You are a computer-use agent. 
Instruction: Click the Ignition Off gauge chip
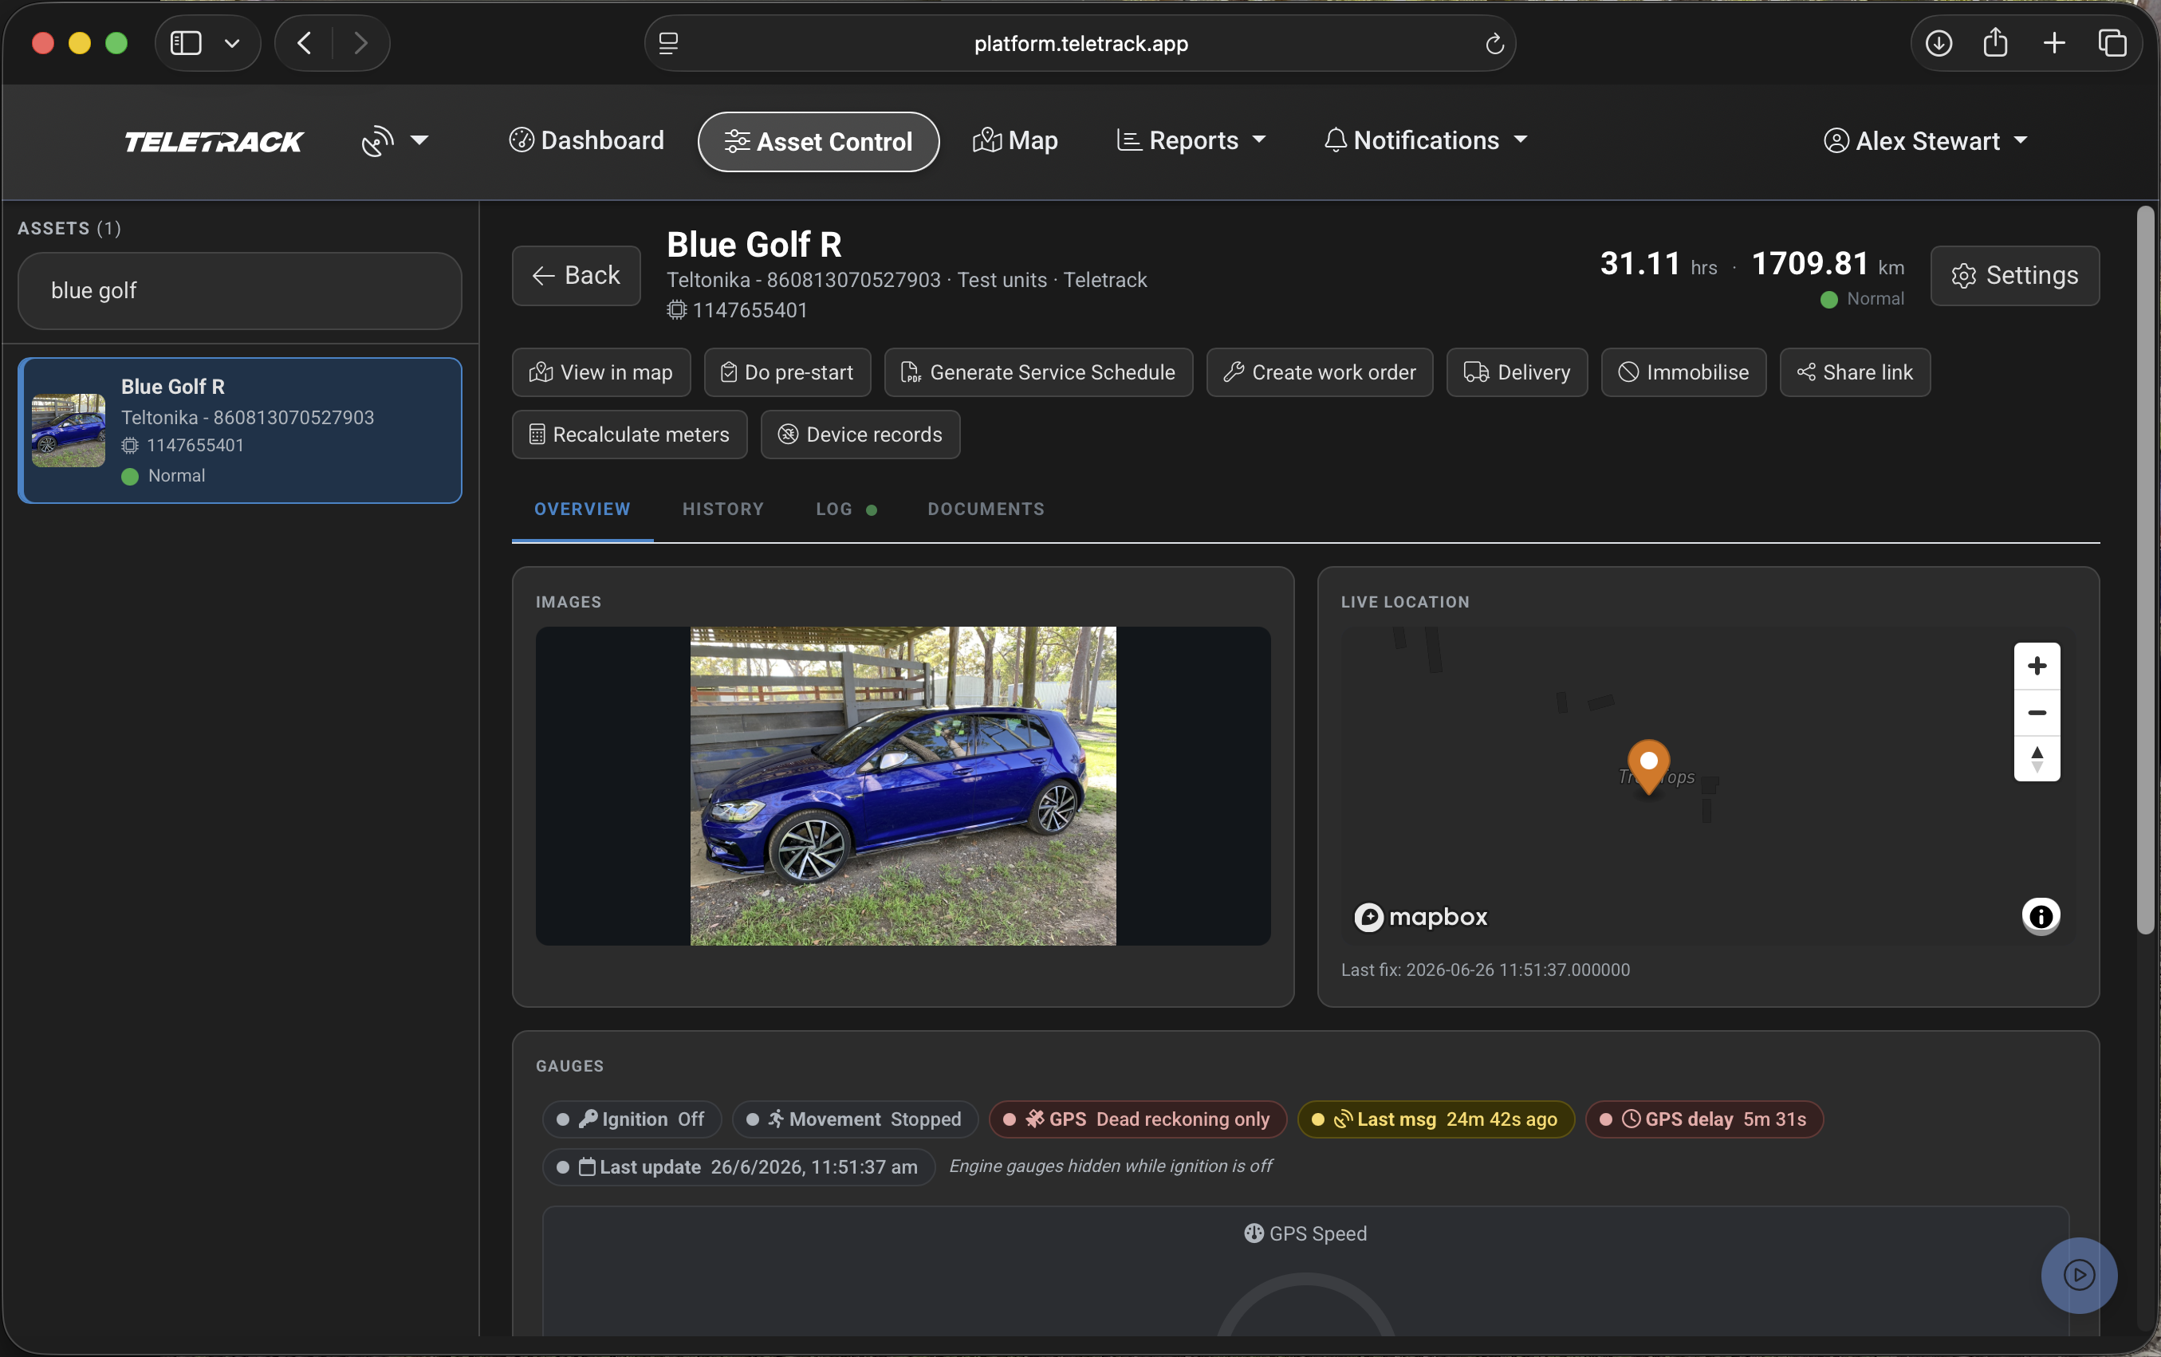(x=631, y=1119)
